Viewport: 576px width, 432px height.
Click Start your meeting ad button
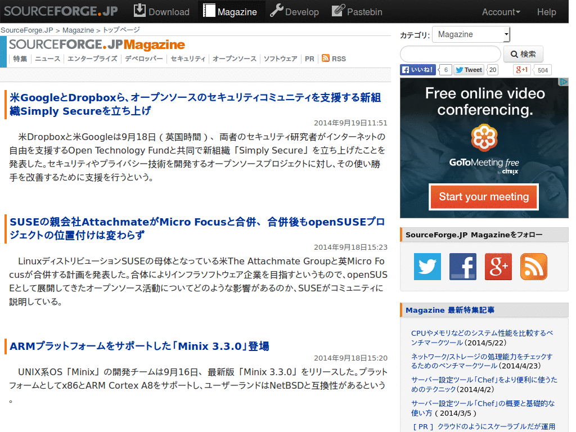[x=484, y=197]
